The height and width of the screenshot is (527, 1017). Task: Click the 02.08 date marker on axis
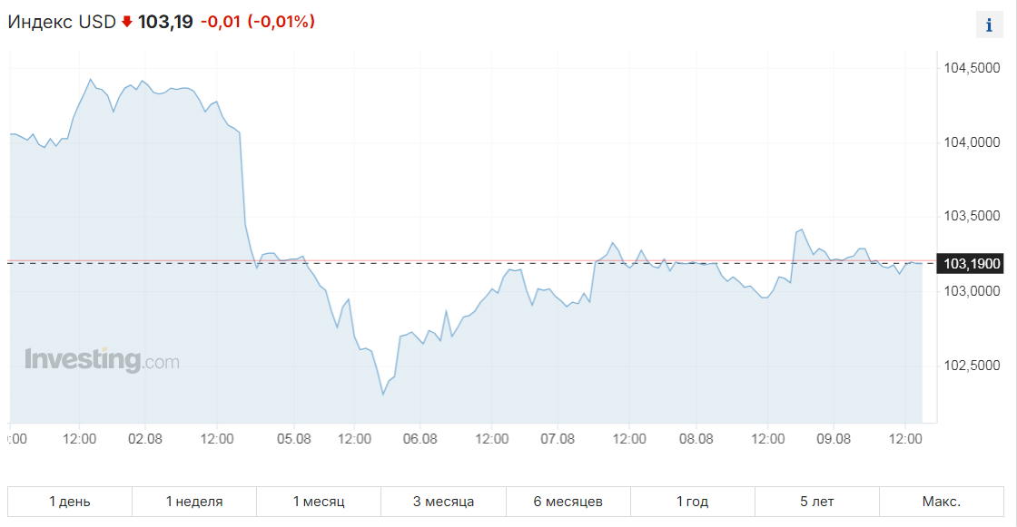click(144, 439)
